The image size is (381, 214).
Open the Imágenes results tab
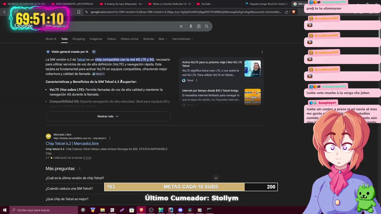point(96,39)
